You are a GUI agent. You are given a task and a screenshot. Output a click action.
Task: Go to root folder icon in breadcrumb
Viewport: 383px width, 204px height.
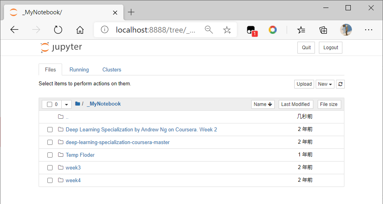click(x=78, y=104)
